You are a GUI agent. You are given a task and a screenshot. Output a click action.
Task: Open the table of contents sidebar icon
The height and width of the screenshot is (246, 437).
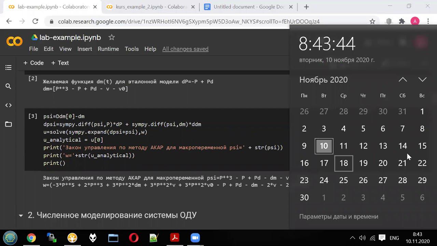pyautogui.click(x=9, y=68)
